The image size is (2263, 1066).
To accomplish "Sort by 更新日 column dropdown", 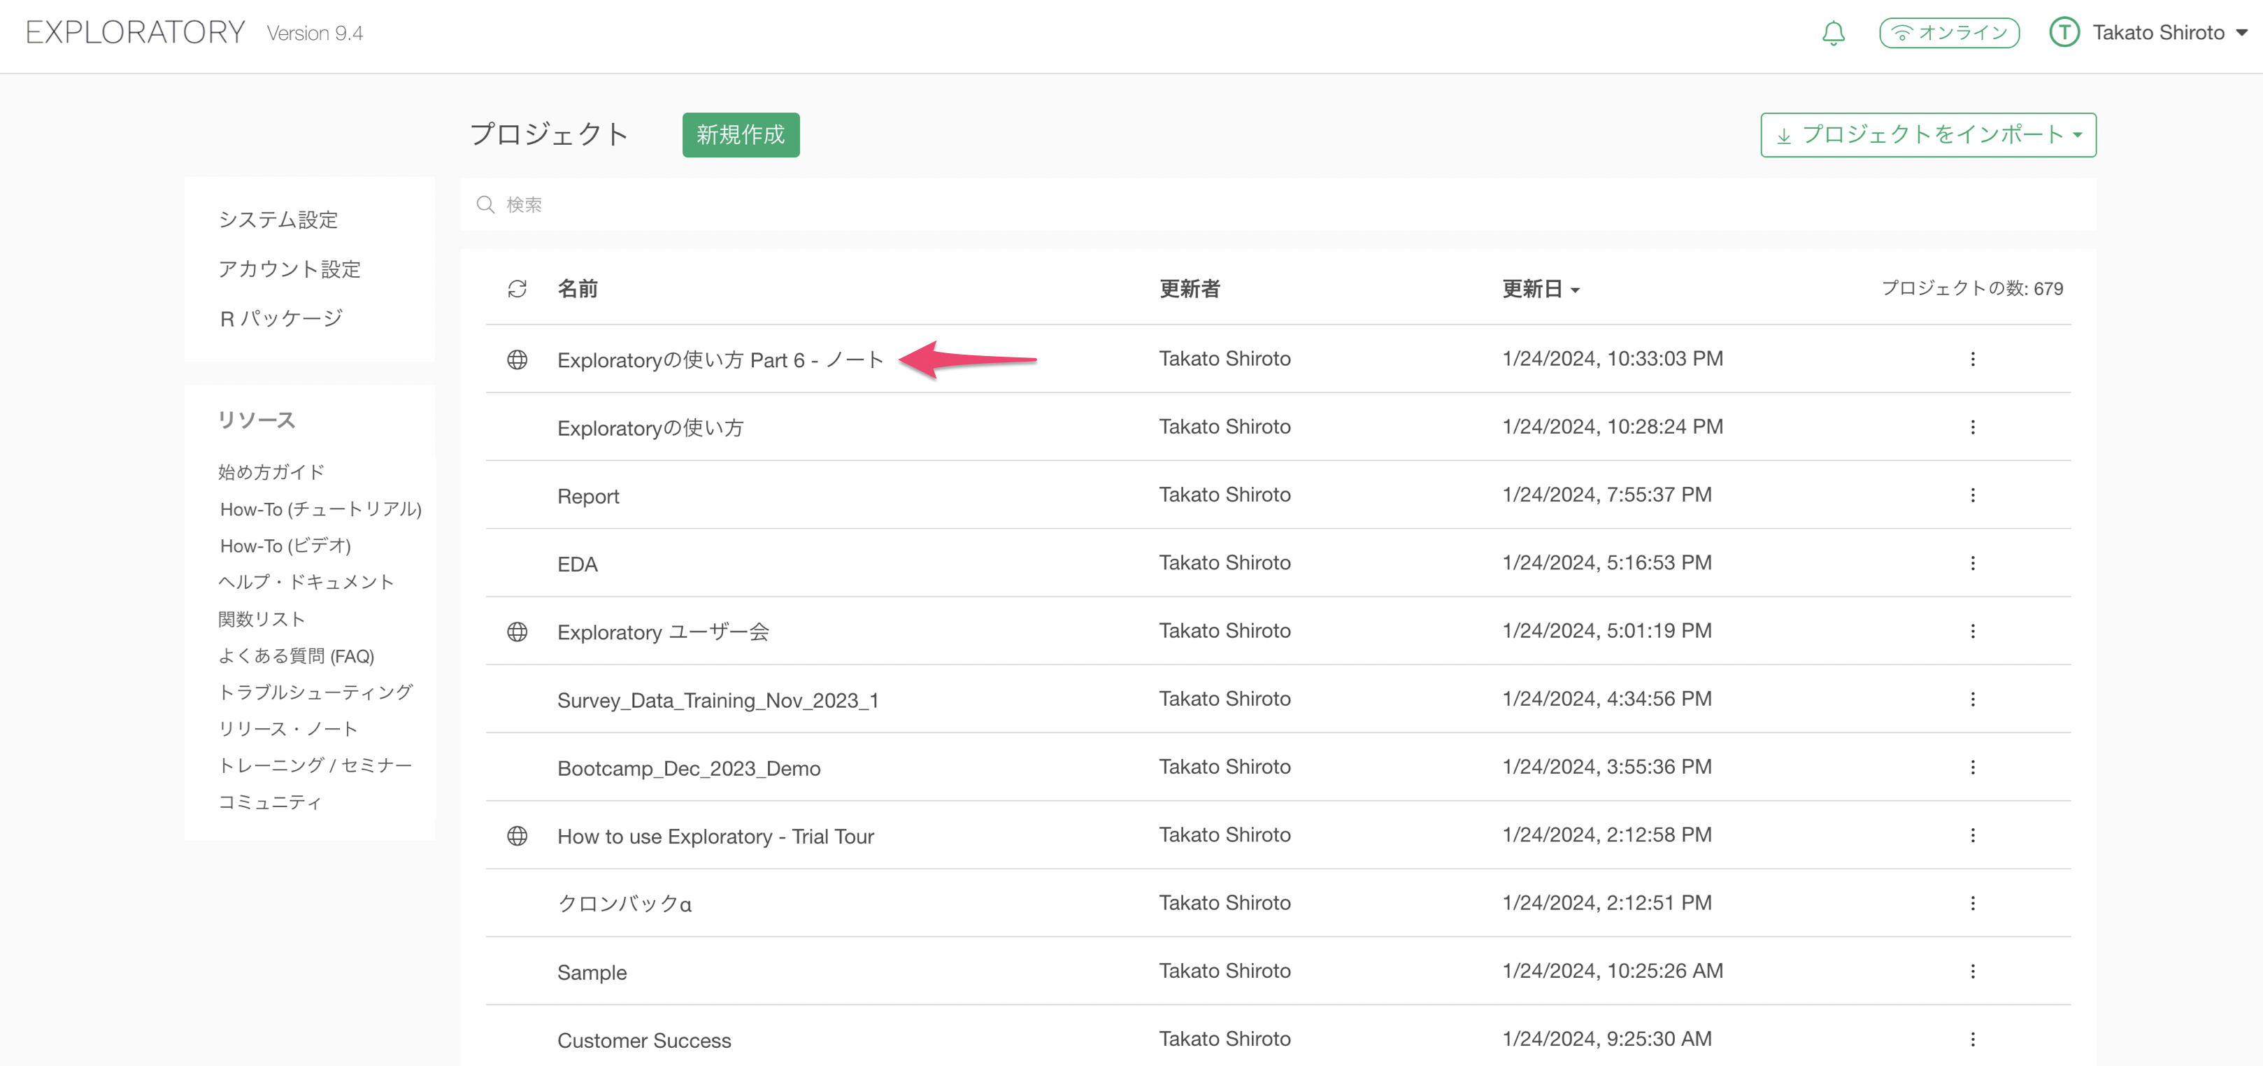I will pyautogui.click(x=1540, y=289).
